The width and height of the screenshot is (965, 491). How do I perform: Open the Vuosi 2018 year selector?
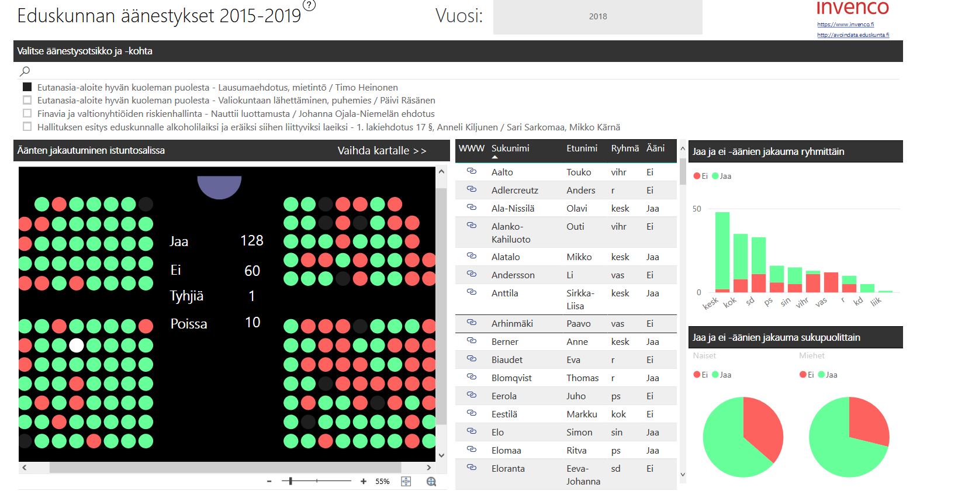point(597,17)
